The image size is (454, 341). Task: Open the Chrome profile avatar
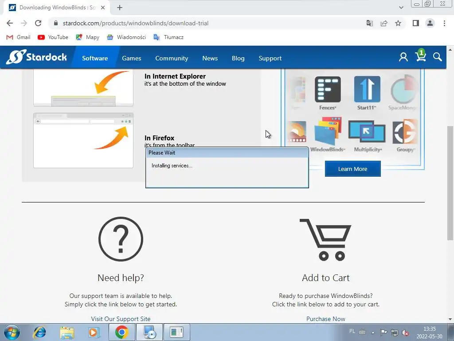pyautogui.click(x=430, y=23)
